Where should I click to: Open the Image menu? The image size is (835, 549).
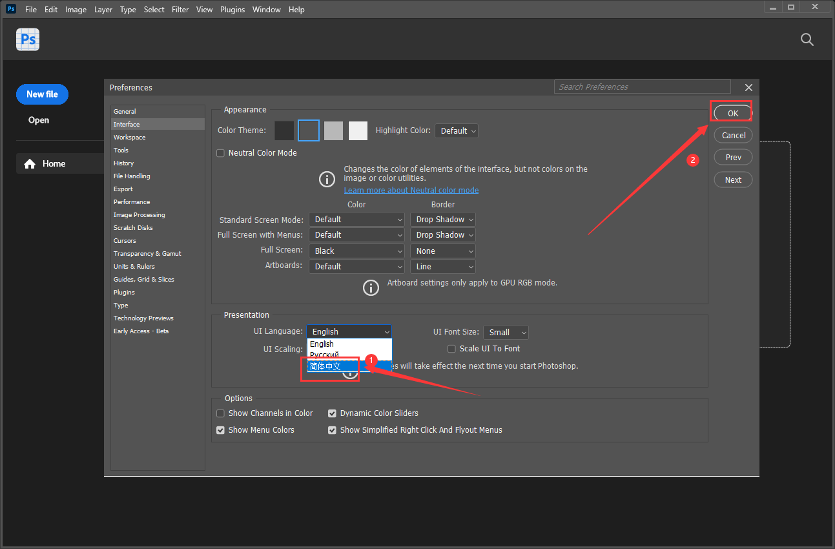click(76, 10)
